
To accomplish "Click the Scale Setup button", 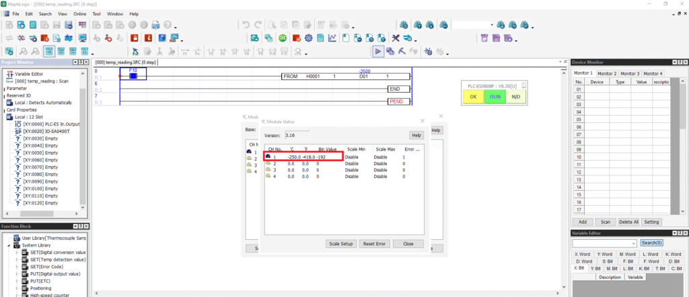I will [341, 244].
